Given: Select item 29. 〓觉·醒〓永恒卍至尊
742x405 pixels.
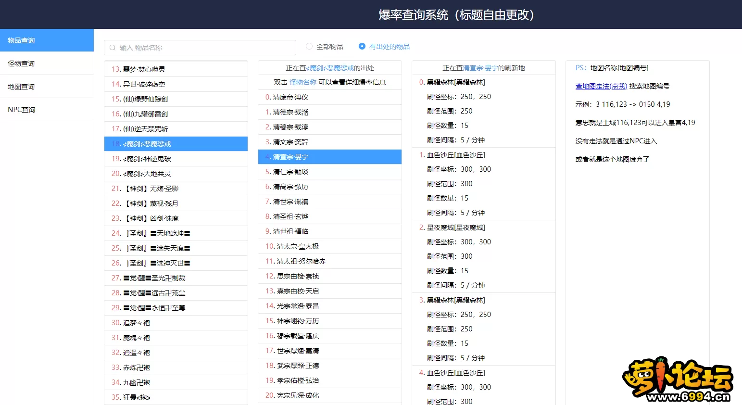Looking at the screenshot, I should pos(176,308).
